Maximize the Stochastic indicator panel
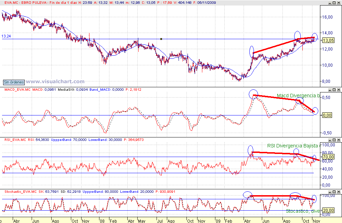The image size is (342, 223). tap(334, 192)
